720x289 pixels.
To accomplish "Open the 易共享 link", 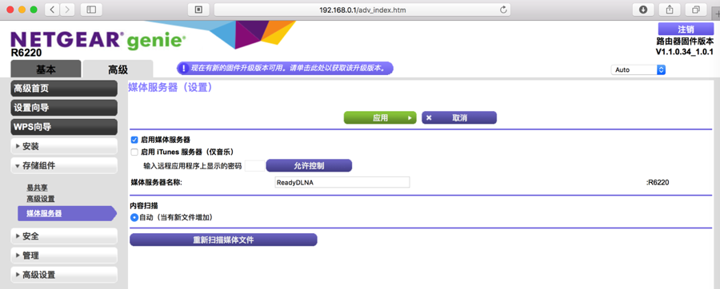I will pos(37,188).
